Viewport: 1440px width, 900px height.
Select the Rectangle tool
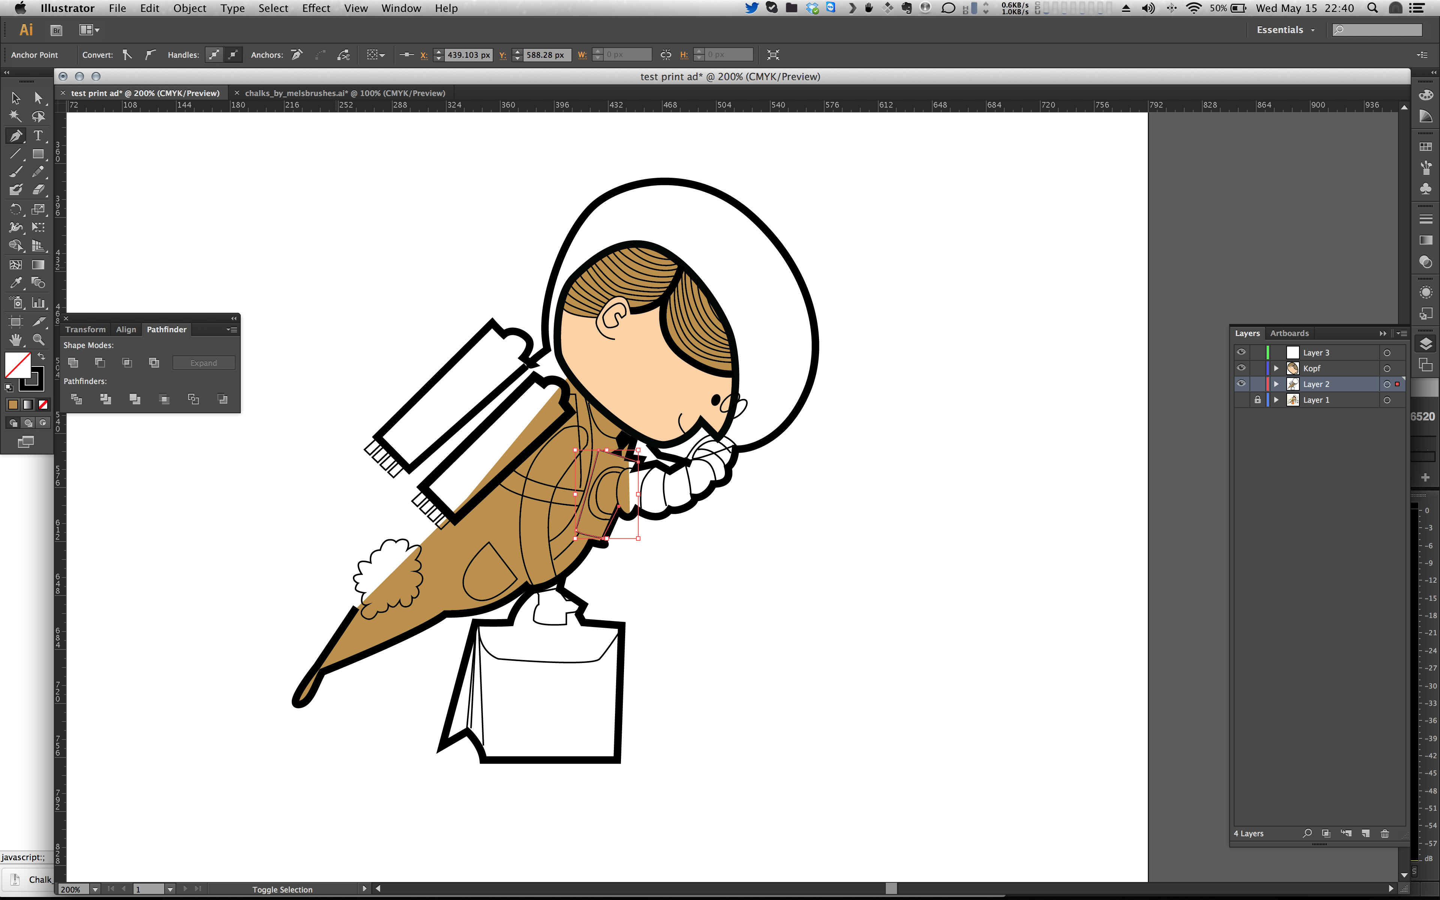[x=38, y=154]
